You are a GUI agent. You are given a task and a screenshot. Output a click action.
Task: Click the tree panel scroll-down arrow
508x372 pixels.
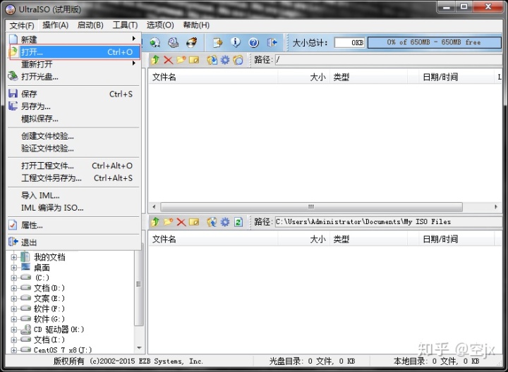tap(139, 348)
